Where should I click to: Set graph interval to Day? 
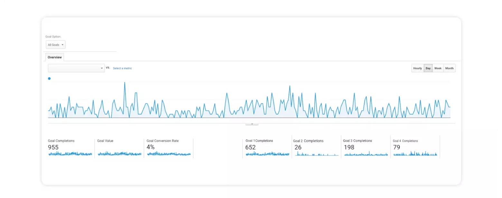click(428, 68)
